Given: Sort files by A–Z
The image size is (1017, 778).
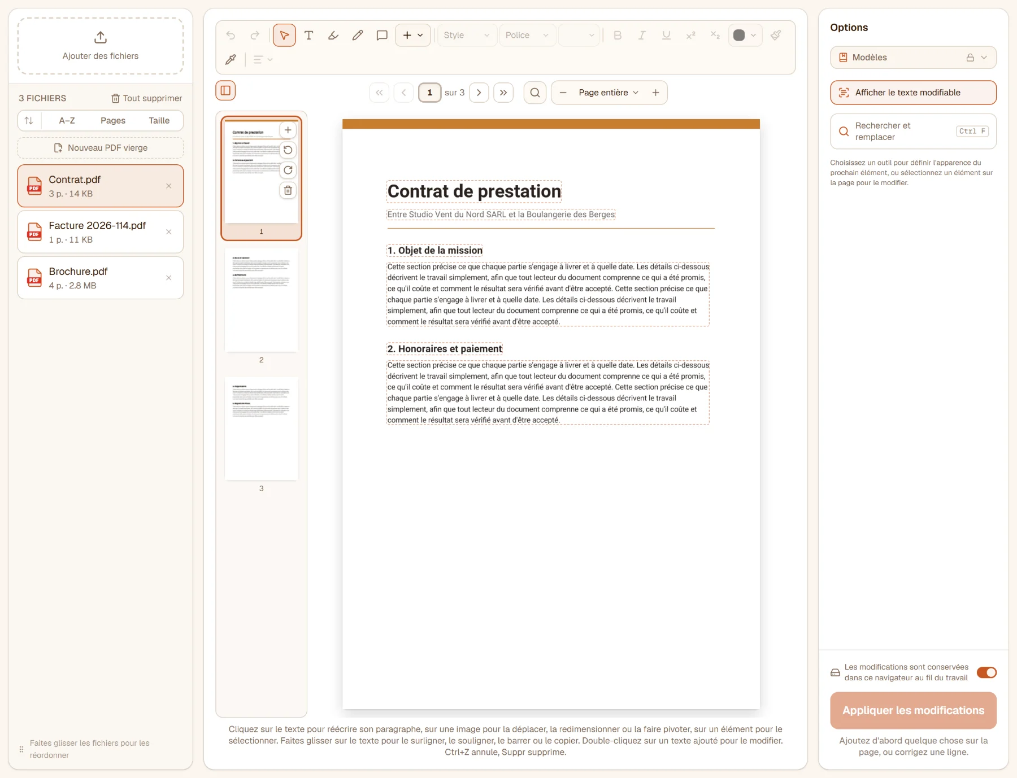Looking at the screenshot, I should point(67,121).
